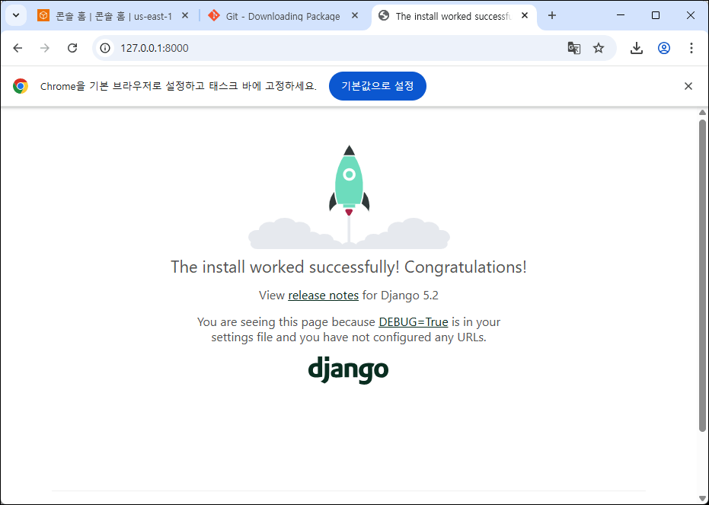Open the Chrome three-dot menu
Image resolution: width=709 pixels, height=505 pixels.
click(691, 48)
